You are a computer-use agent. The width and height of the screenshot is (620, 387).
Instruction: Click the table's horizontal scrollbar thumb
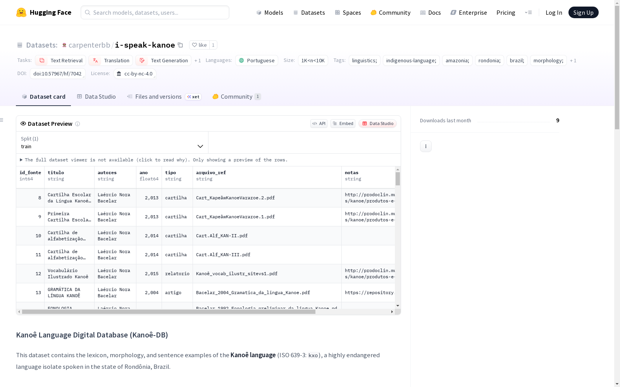click(x=169, y=312)
